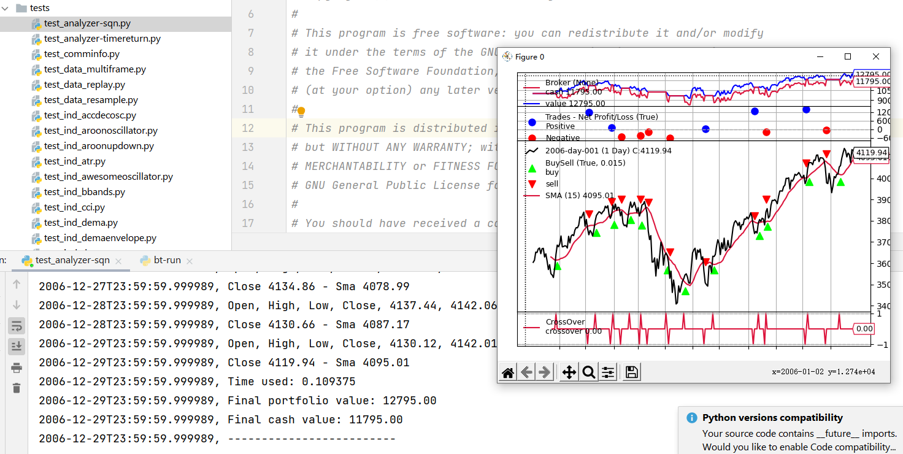
Task: Click editor line number 12
Action: [248, 128]
